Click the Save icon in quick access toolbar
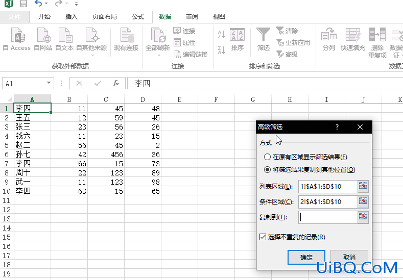The width and height of the screenshot is (403, 280). point(23,4)
